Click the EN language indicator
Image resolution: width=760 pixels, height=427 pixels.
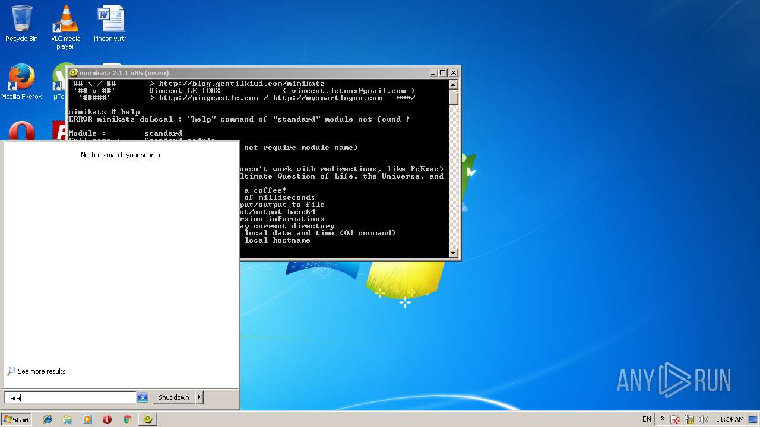coord(647,419)
